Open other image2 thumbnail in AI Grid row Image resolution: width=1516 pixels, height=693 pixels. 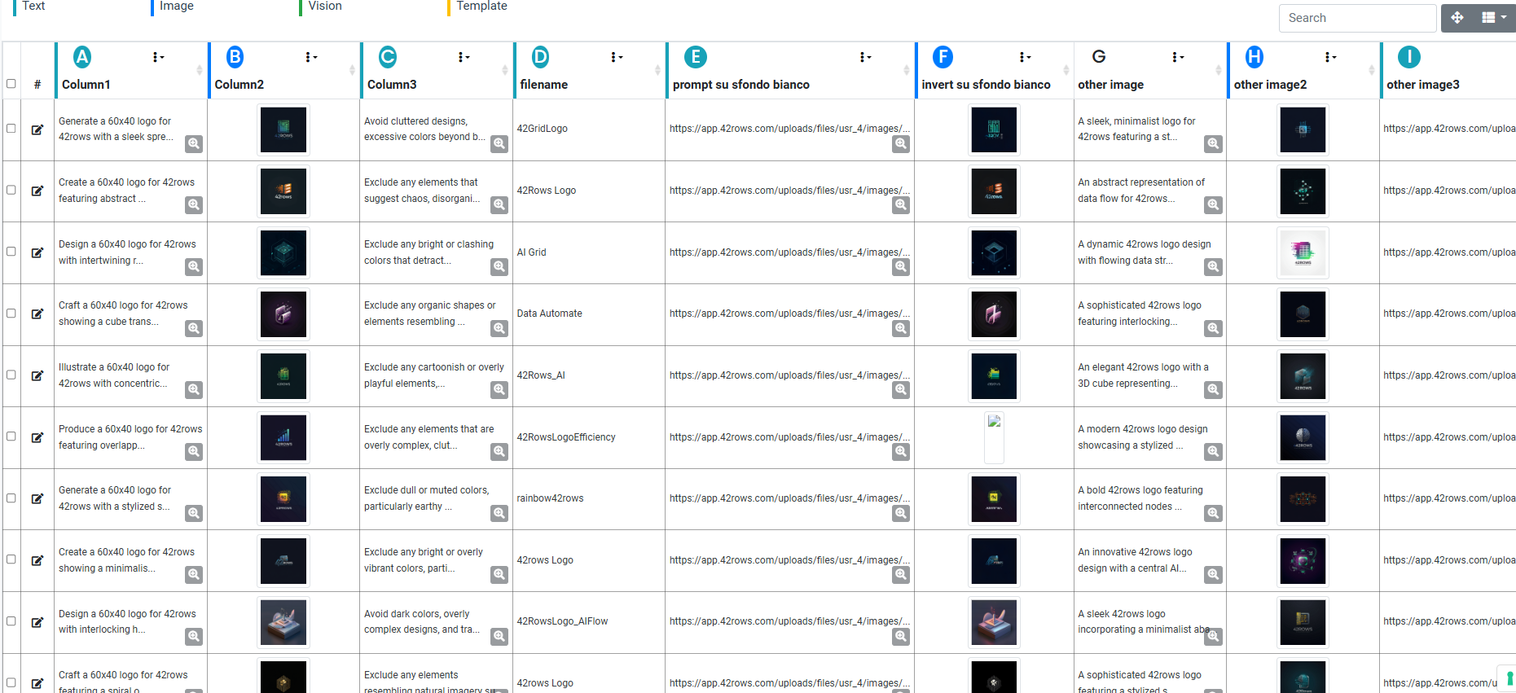pyautogui.click(x=1303, y=252)
